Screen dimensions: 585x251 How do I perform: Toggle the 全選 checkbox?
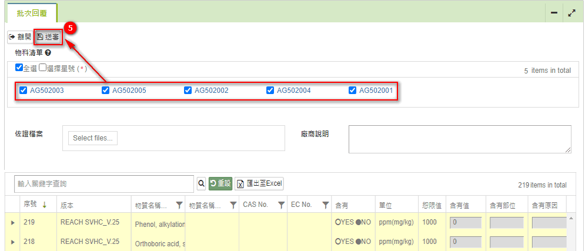[x=19, y=68]
